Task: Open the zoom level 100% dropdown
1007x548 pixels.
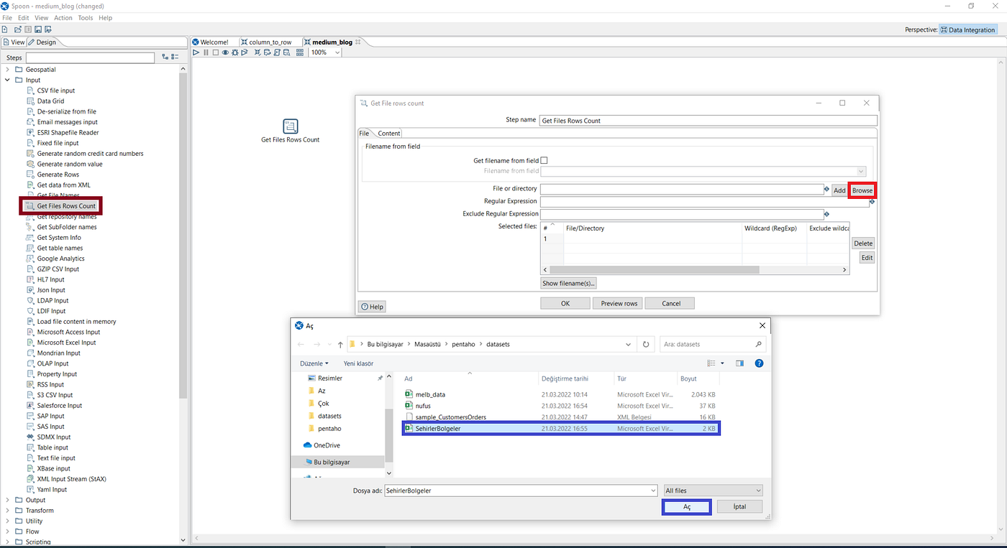Action: click(x=336, y=52)
